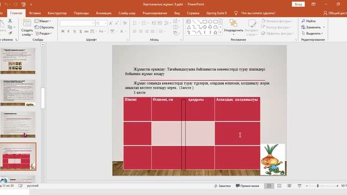This screenshot has width=347, height=195.
Task: Open the Конструктор tab
Action: 57,13
